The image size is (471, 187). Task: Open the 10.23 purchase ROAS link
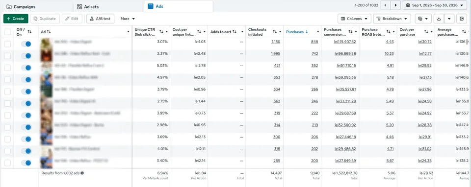tap(389, 54)
